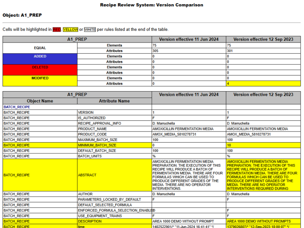
Task: Select the DEFAULT_SELECTED_FORMULA attribute cell
Action: tap(114, 205)
